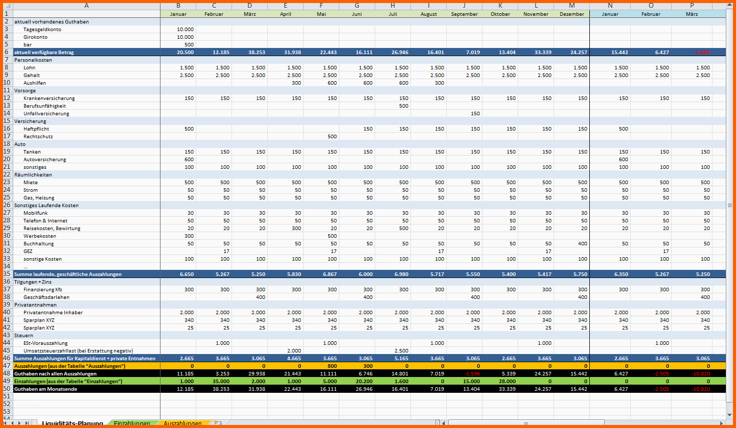Click the previous-sheet navigation arrow
Image resolution: width=736 pixels, height=428 pixels.
coord(13,423)
